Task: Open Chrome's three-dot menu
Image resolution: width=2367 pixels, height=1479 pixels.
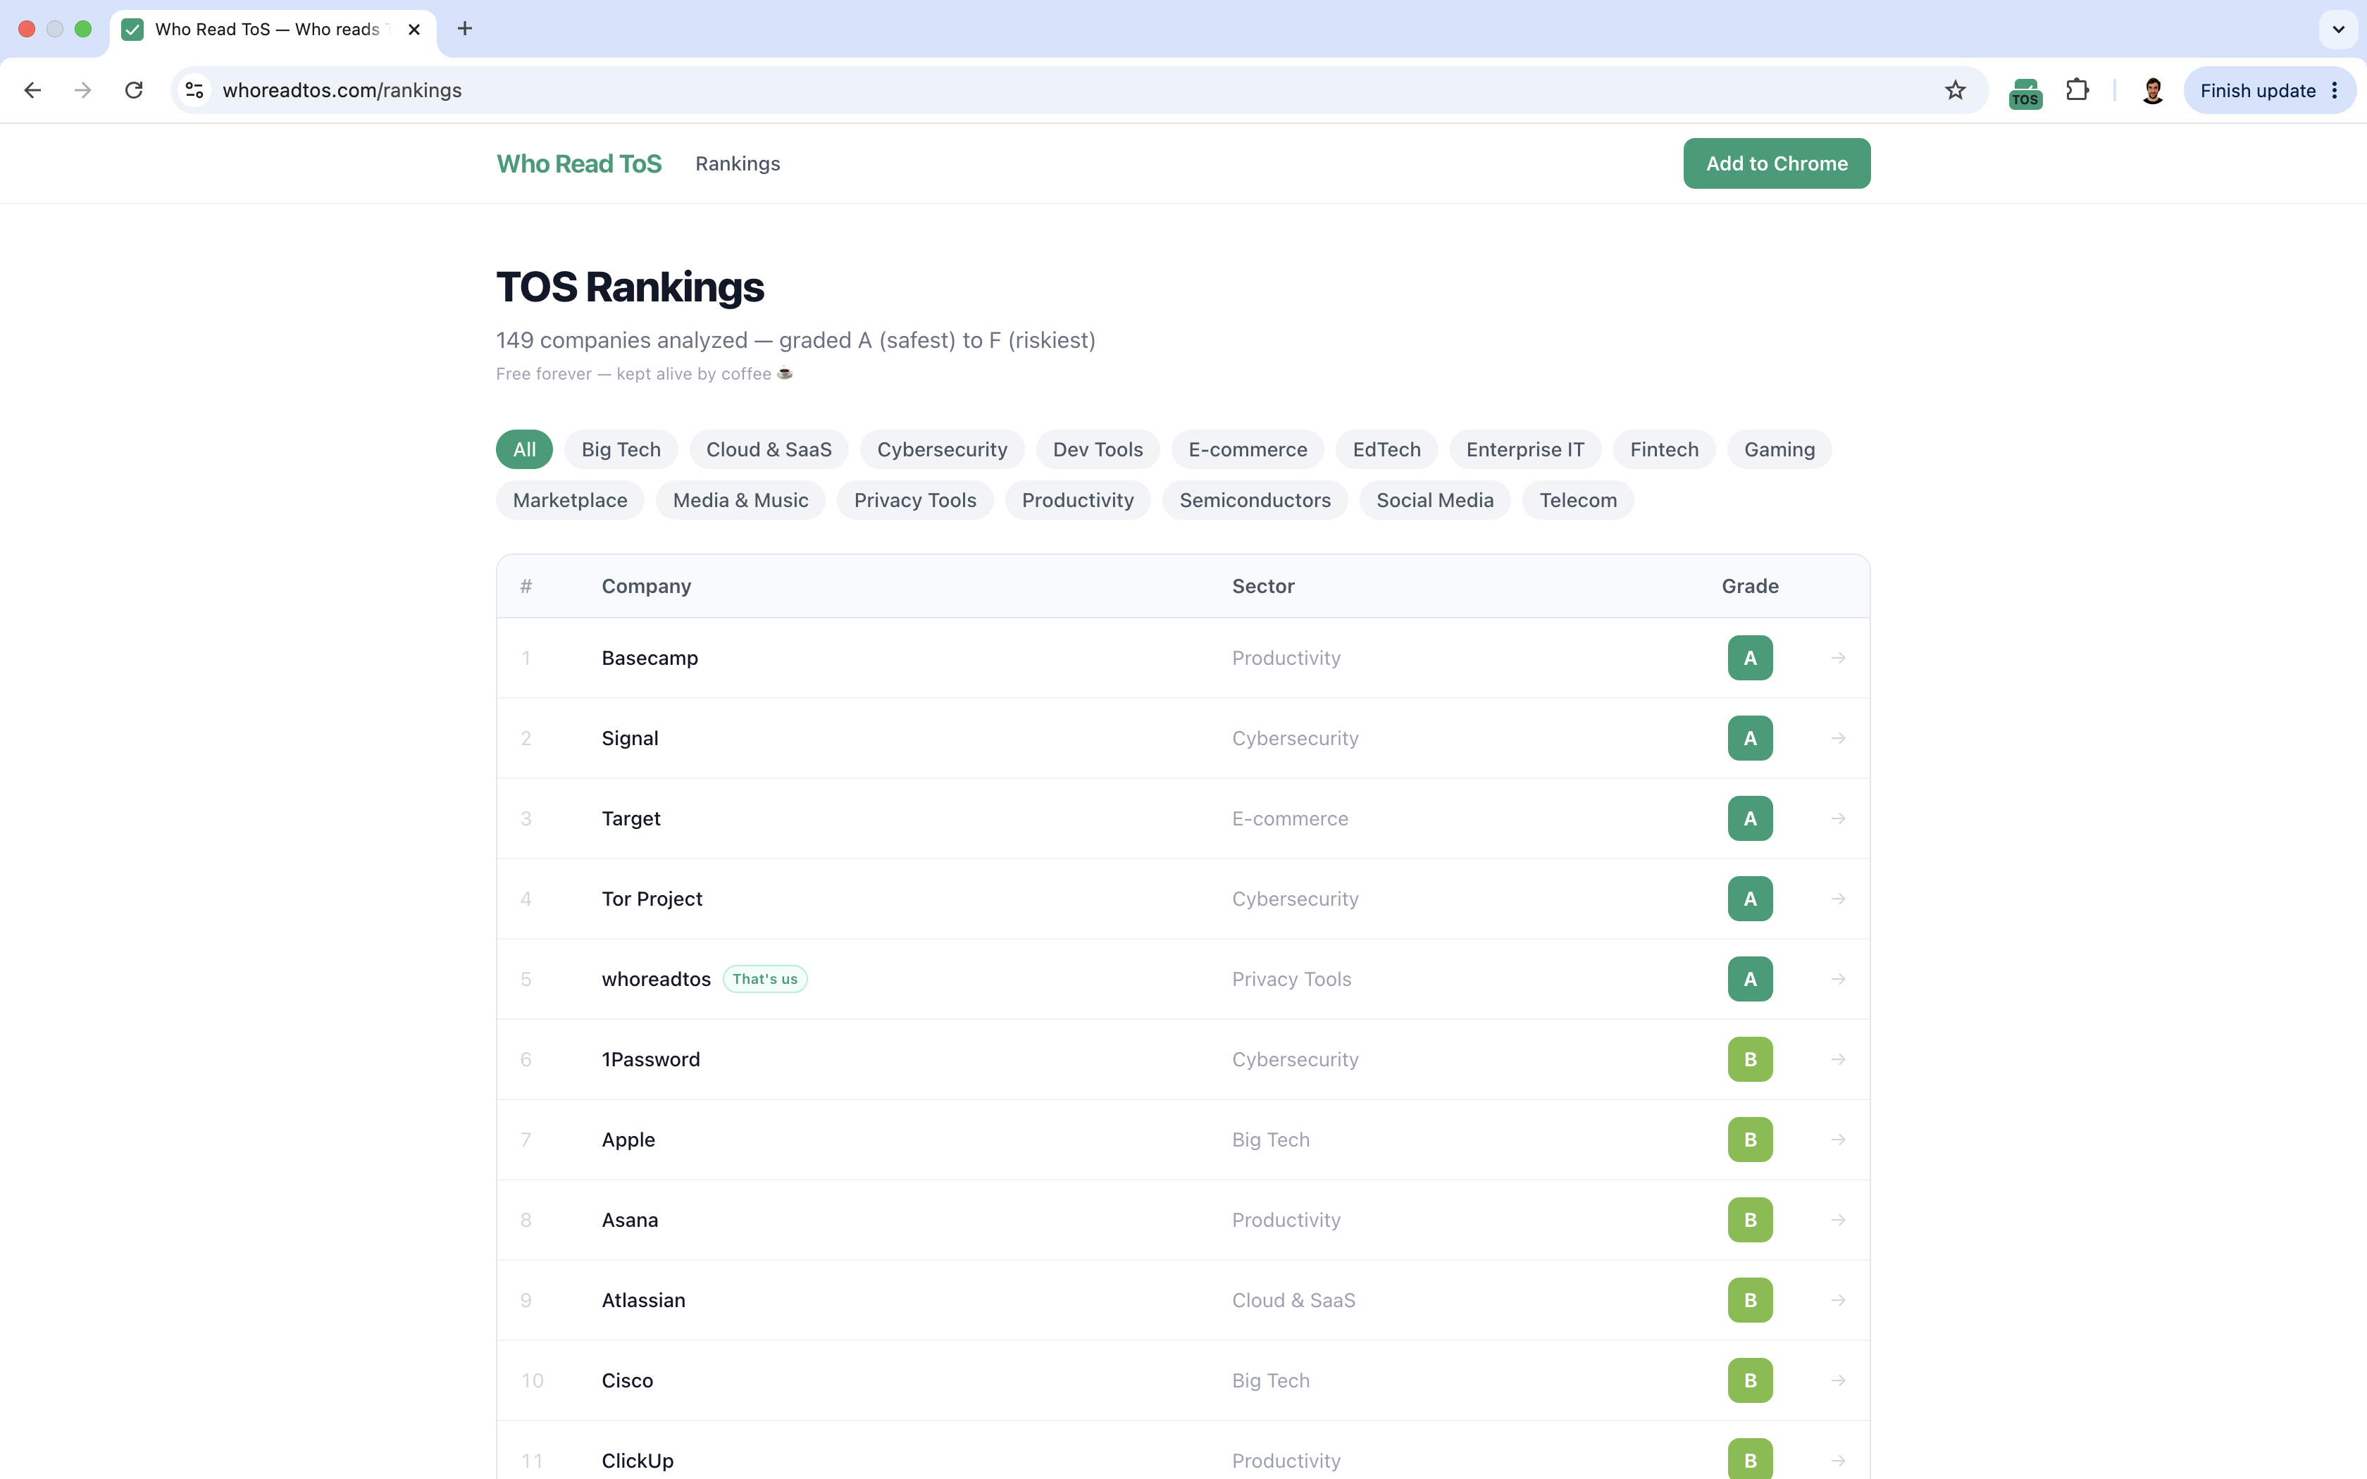Action: point(2335,90)
